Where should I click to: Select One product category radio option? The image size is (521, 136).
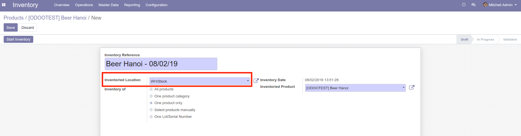[151, 96]
